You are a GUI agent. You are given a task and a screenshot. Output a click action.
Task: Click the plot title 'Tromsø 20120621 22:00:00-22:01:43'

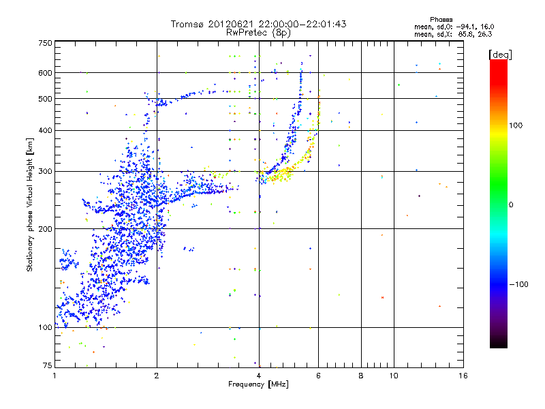coord(258,24)
